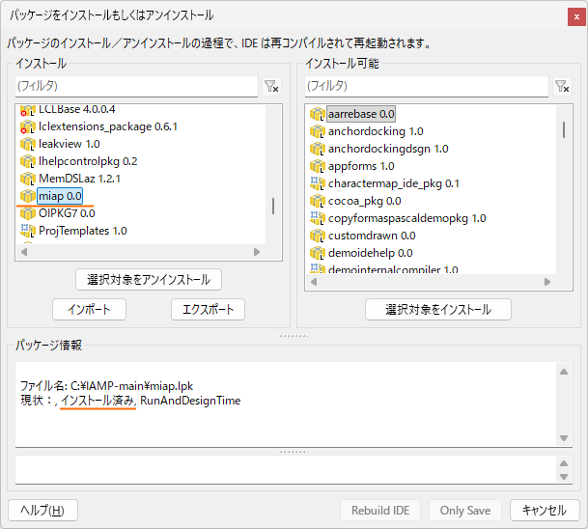
Task: Click lower memo scroll up arrow
Action: [x=564, y=463]
